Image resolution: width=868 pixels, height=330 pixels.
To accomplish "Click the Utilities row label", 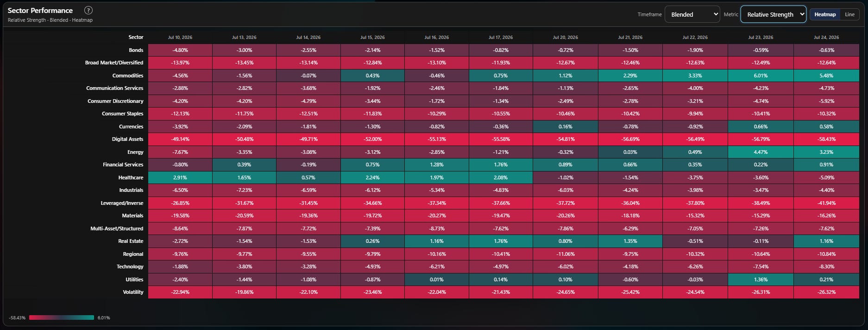I will 134,279.
